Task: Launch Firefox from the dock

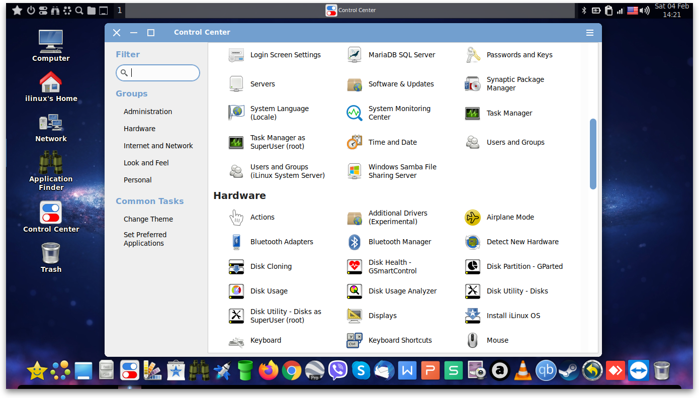Action: pos(269,371)
